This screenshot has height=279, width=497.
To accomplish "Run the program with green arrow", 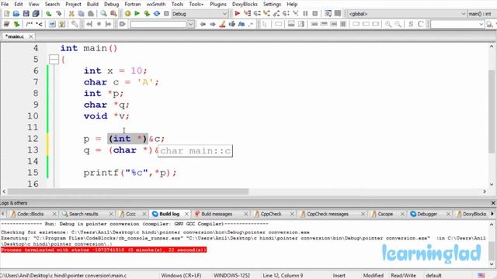I will coord(137,14).
